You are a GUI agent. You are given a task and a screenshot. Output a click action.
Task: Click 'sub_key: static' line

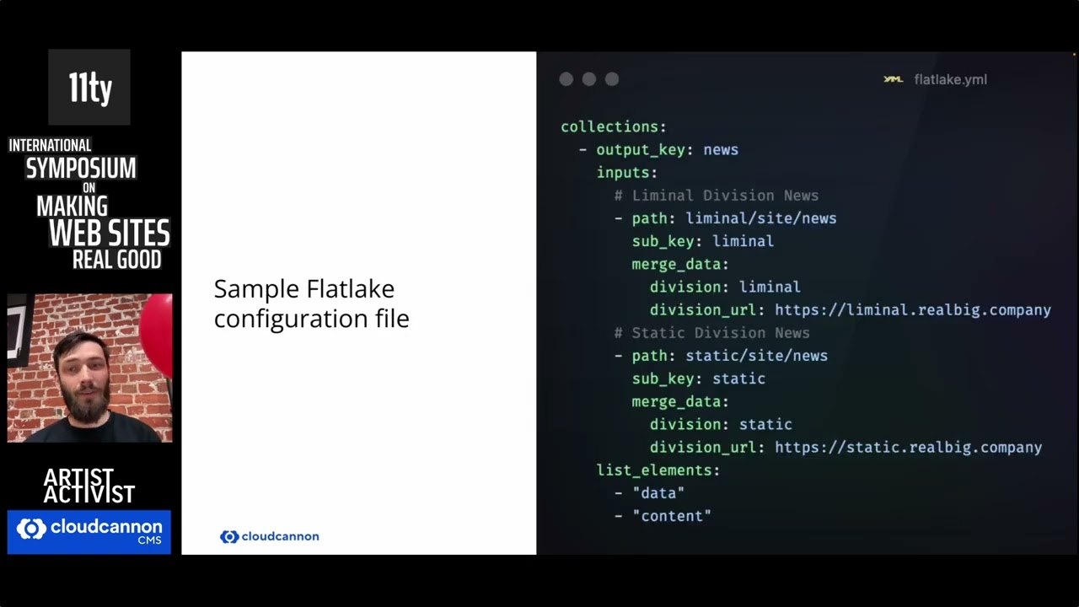699,379
